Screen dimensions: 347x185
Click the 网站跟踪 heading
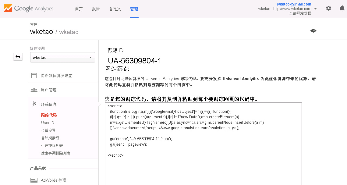pos(117,69)
